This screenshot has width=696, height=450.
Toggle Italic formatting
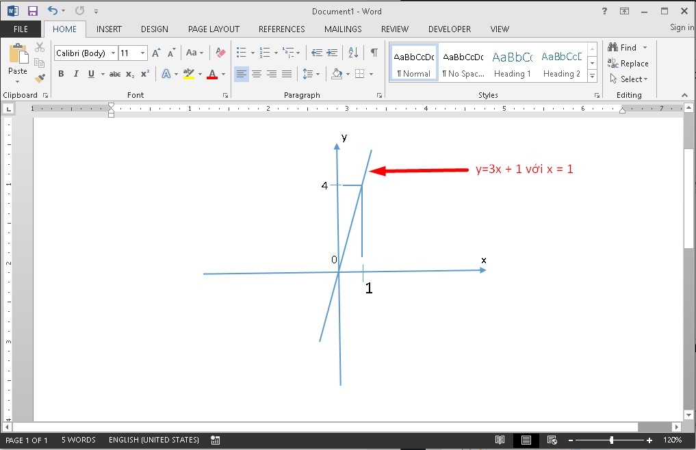click(76, 74)
